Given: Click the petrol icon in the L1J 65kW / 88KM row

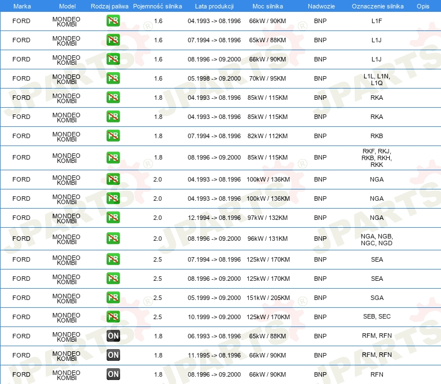Looking at the screenshot, I should point(113,40).
